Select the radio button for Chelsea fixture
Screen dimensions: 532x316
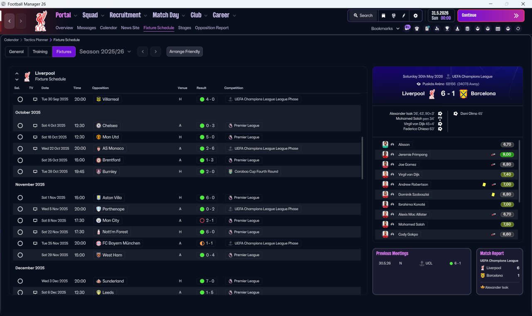click(20, 126)
